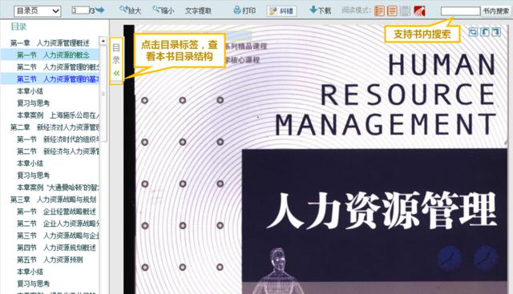Download the book via 下载
Image resolution: width=513 pixels, height=294 pixels.
(320, 10)
